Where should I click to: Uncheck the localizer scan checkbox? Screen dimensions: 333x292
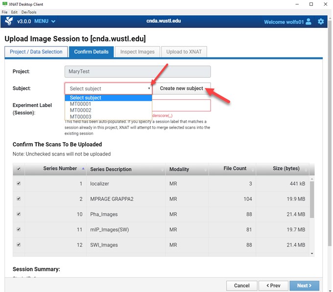coord(19,184)
